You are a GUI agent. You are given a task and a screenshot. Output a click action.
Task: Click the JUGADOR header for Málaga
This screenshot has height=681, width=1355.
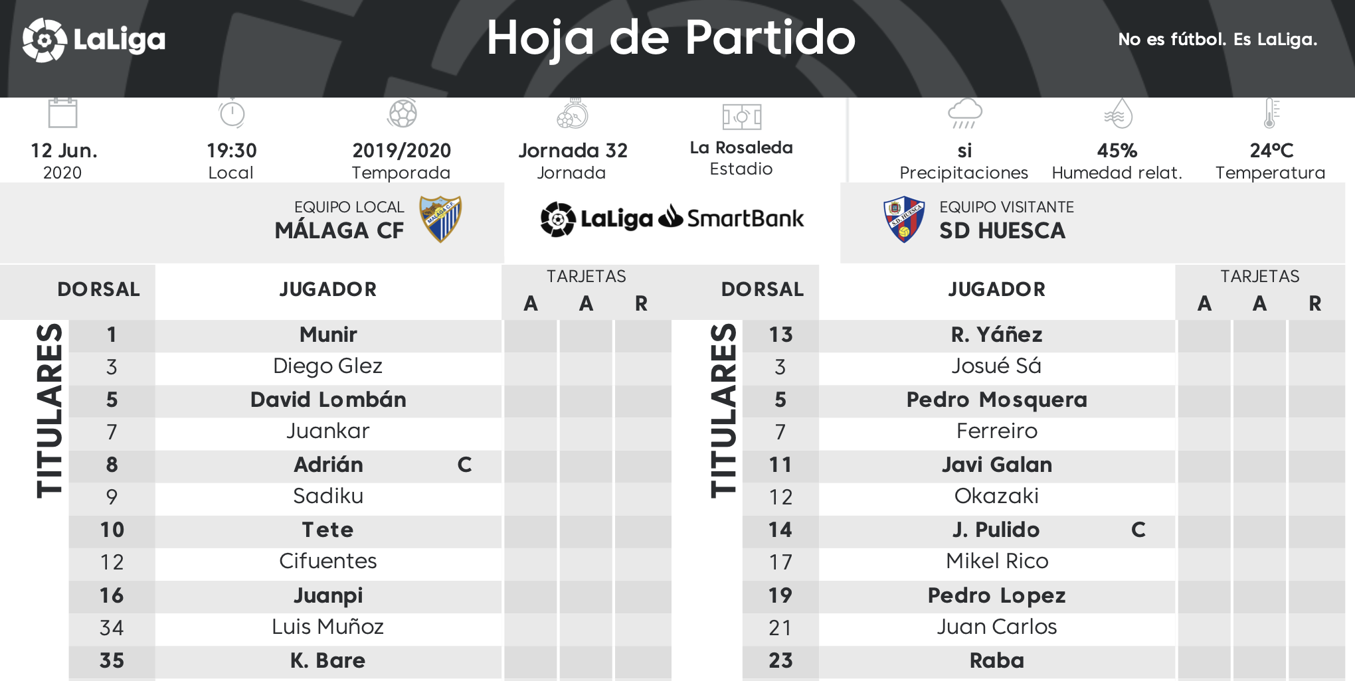pos(328,289)
